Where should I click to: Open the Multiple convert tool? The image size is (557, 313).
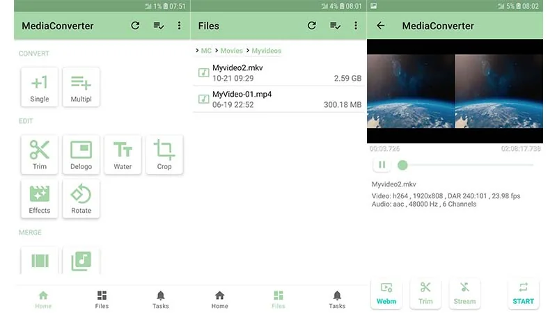[81, 87]
